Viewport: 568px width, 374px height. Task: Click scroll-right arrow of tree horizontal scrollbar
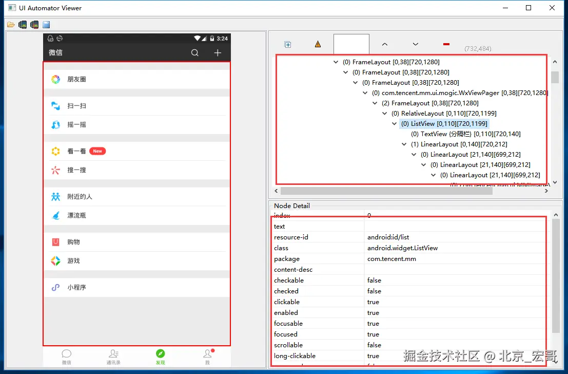pyautogui.click(x=546, y=191)
